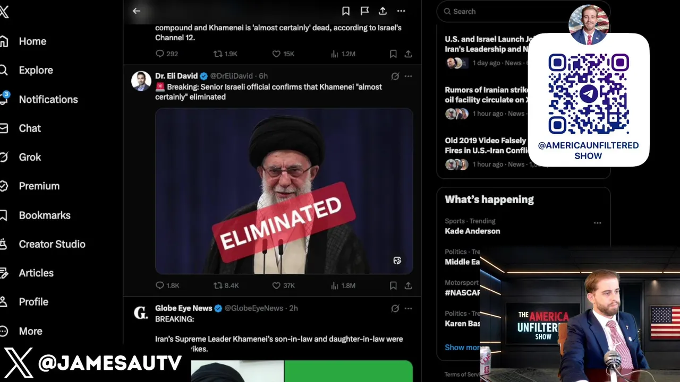Viewport: 680px width, 382px height.
Task: Open Dr. Eli David's profile name
Action: click(176, 76)
